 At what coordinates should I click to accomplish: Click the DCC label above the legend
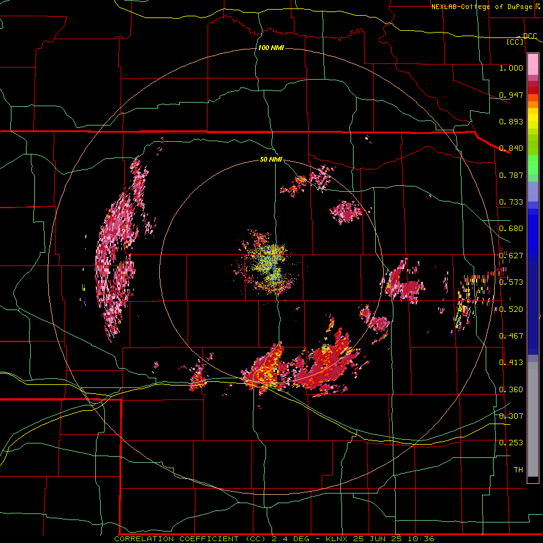pos(530,36)
